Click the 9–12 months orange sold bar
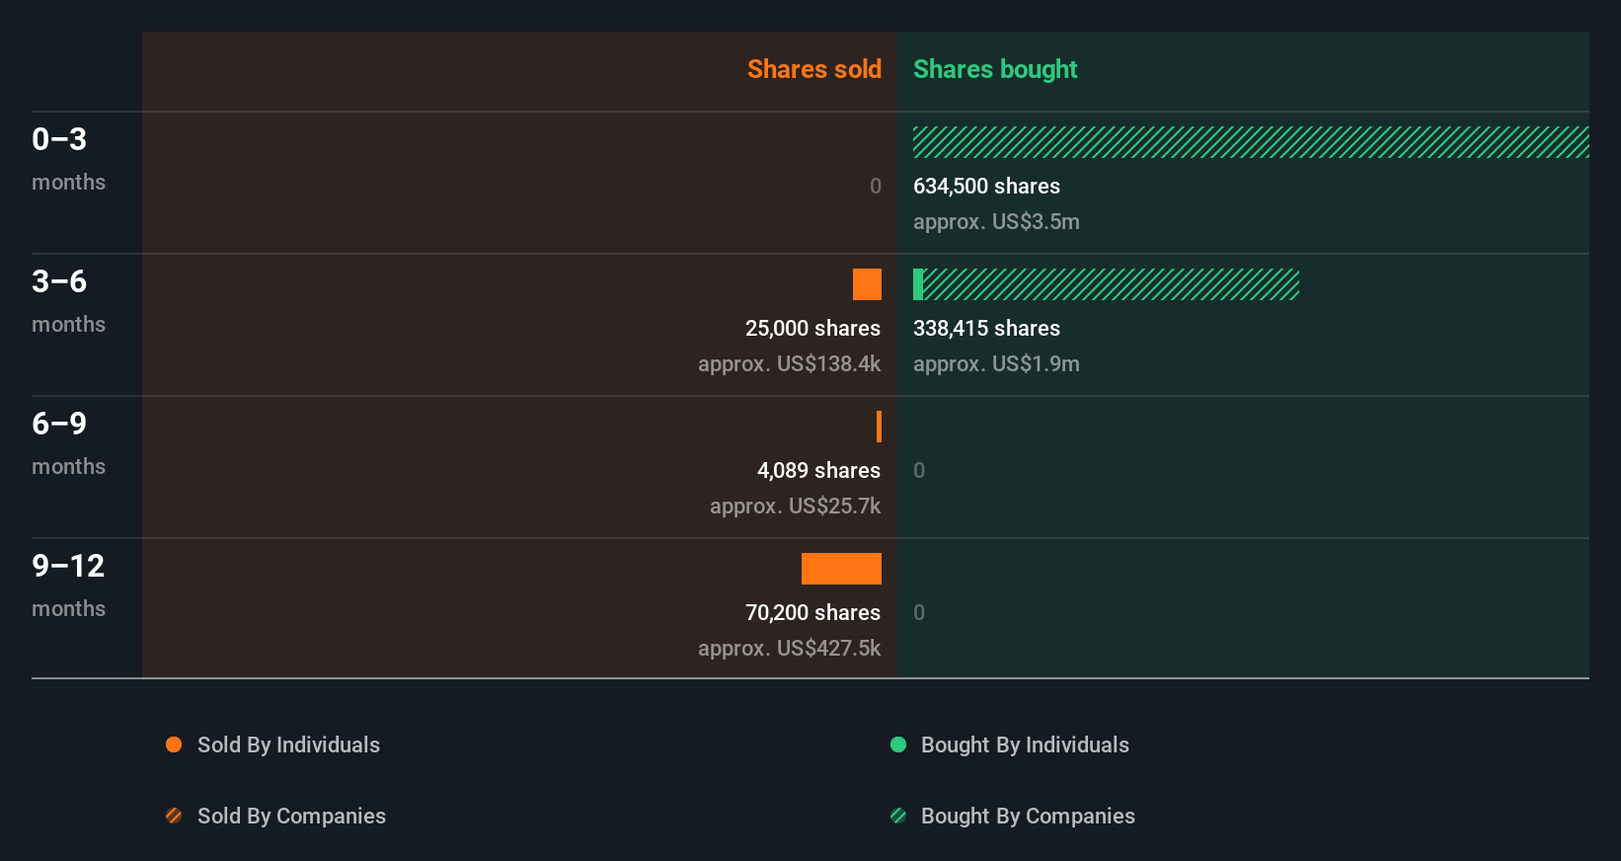 coord(841,569)
